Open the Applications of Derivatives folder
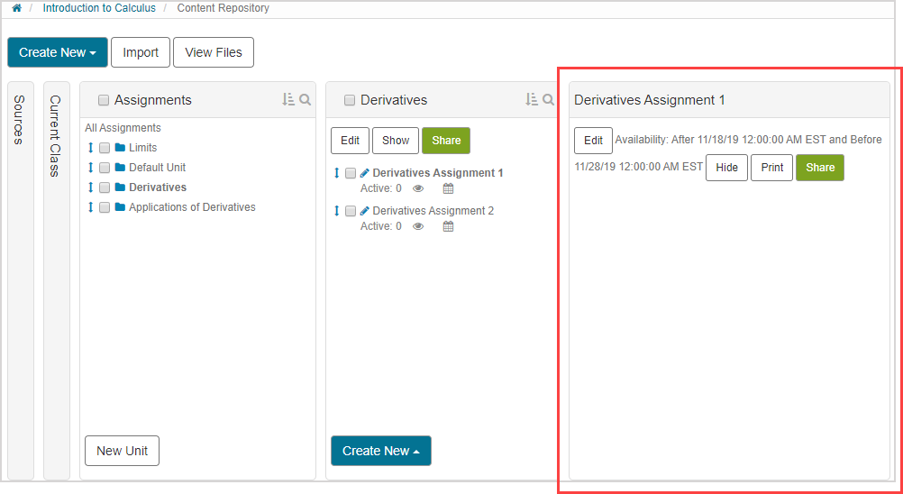The height and width of the screenshot is (494, 903). tap(191, 207)
